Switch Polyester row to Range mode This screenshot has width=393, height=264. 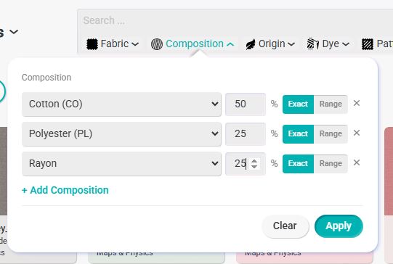coord(331,134)
